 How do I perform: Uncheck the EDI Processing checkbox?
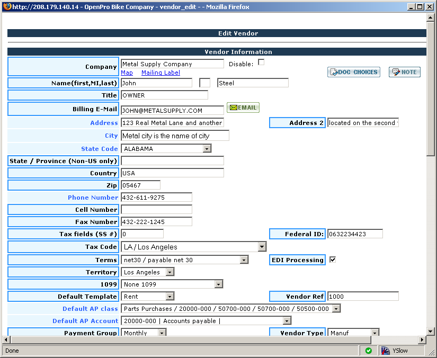point(333,259)
